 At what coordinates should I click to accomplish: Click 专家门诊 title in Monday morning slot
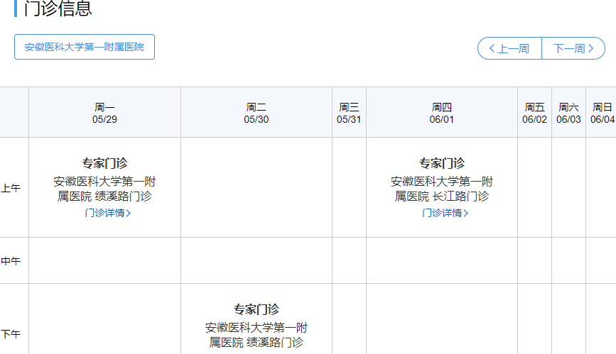[x=104, y=163]
